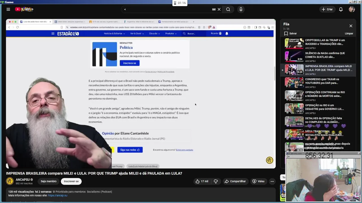
Task: Open Estadão hamburger menu in video
Action: point(53,34)
